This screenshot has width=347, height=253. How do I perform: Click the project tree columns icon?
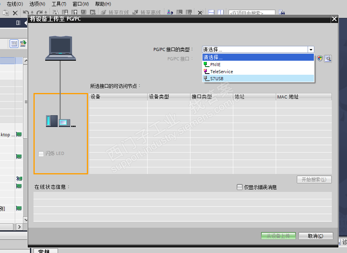[x=18, y=23]
